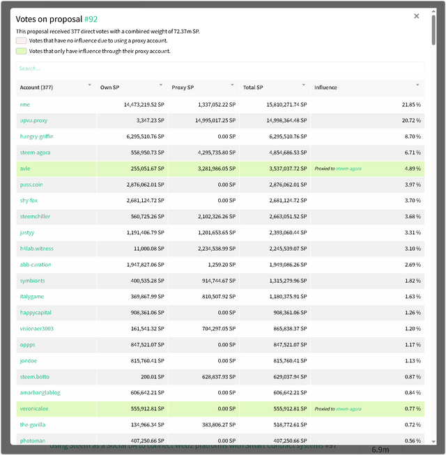
Task: Select rme influence value 21.85 %
Action: point(411,105)
